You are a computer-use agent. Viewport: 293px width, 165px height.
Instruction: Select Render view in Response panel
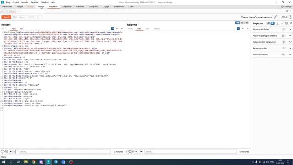pyautogui.click(x=157, y=29)
